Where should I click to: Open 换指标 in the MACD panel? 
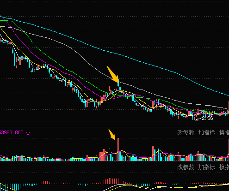[224, 167]
